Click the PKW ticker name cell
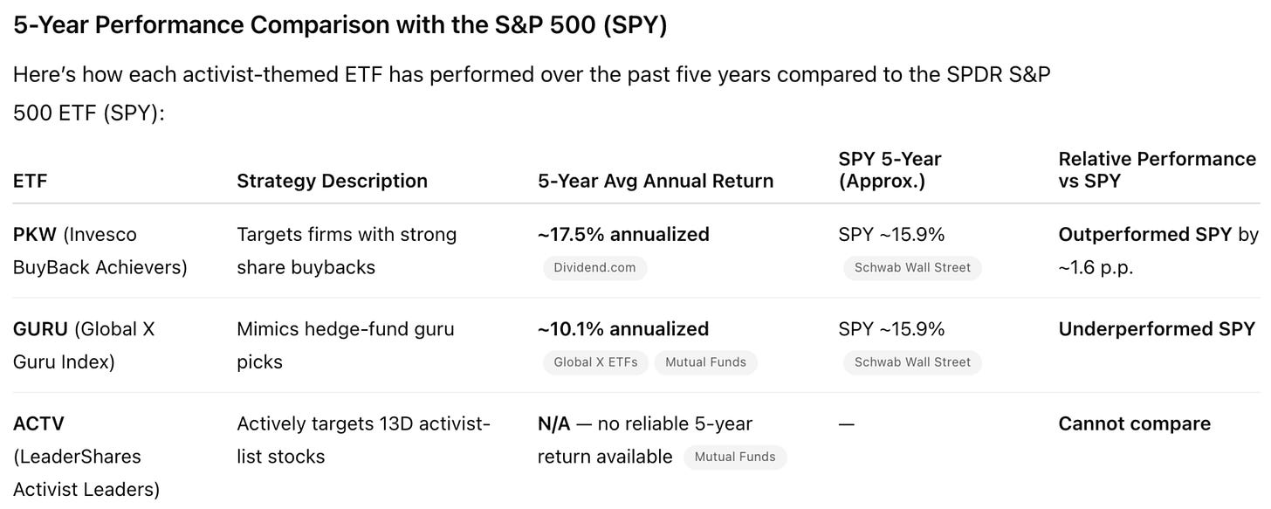1271x509 pixels. 100,251
